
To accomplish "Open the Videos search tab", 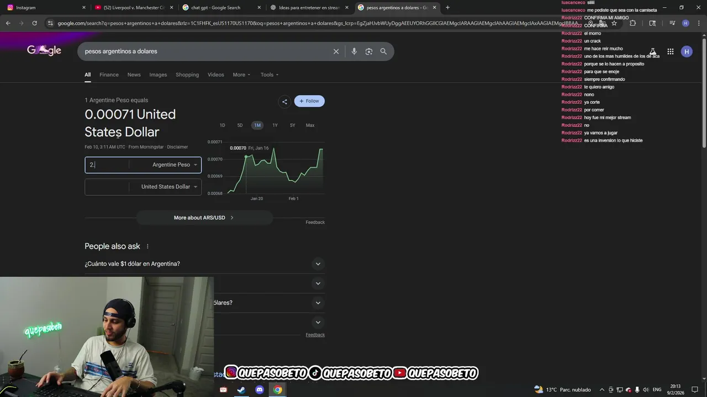I will pyautogui.click(x=216, y=74).
